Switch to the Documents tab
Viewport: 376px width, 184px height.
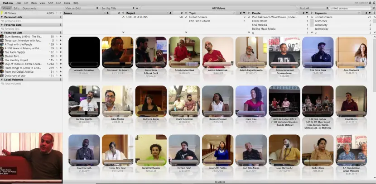(29, 8)
